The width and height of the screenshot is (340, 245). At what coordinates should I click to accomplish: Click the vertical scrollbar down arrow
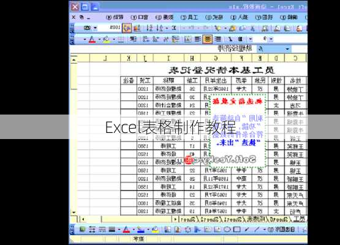[74, 213]
